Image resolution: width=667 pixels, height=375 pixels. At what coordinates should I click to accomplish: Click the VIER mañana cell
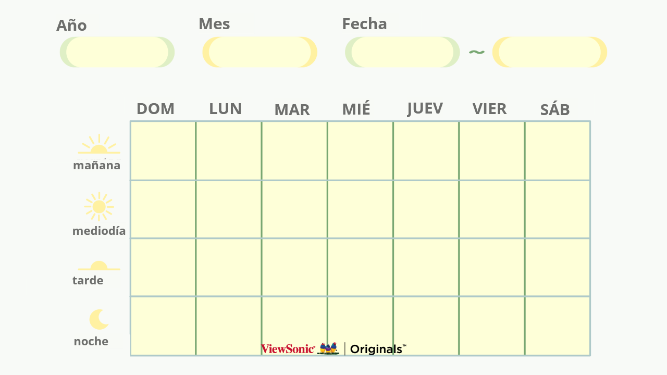click(x=491, y=151)
